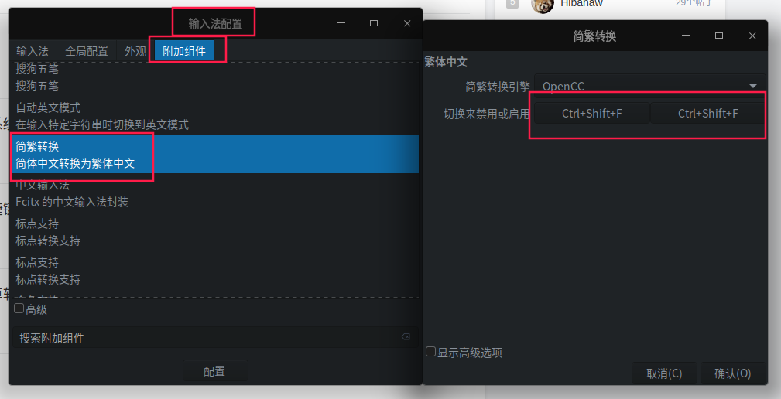Open the 全局配置 tab

point(87,51)
